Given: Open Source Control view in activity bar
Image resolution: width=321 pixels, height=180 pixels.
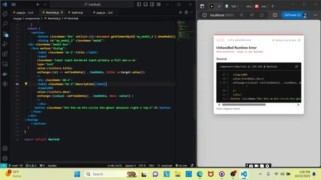Looking at the screenshot, I should 6,34.
